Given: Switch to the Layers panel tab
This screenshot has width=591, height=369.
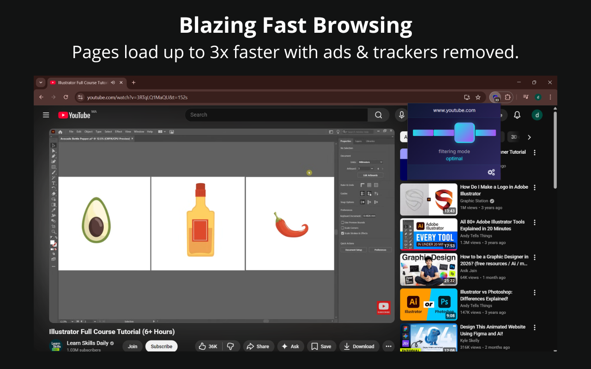Looking at the screenshot, I should 358,141.
